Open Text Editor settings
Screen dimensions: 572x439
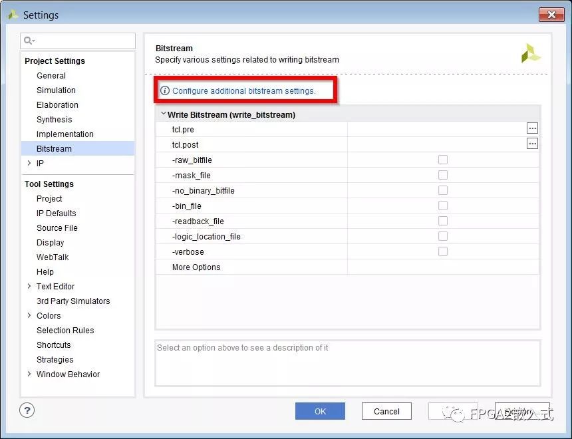coord(55,286)
